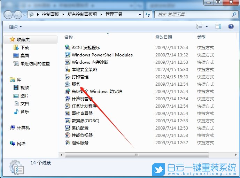Click the 服务 file name
The width and height of the screenshot is (240, 178).
pyautogui.click(x=76, y=84)
